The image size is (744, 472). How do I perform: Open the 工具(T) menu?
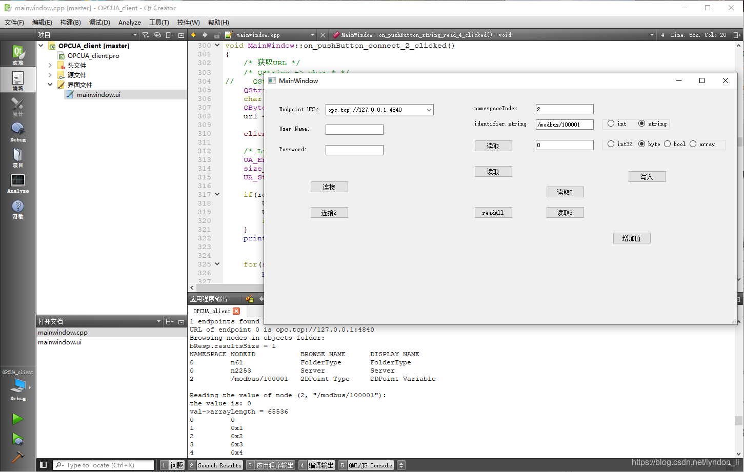159,22
